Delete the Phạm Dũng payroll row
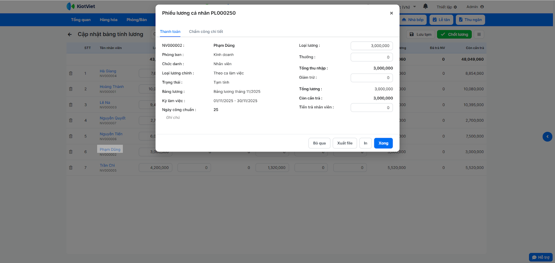555x263 pixels. pyautogui.click(x=71, y=152)
